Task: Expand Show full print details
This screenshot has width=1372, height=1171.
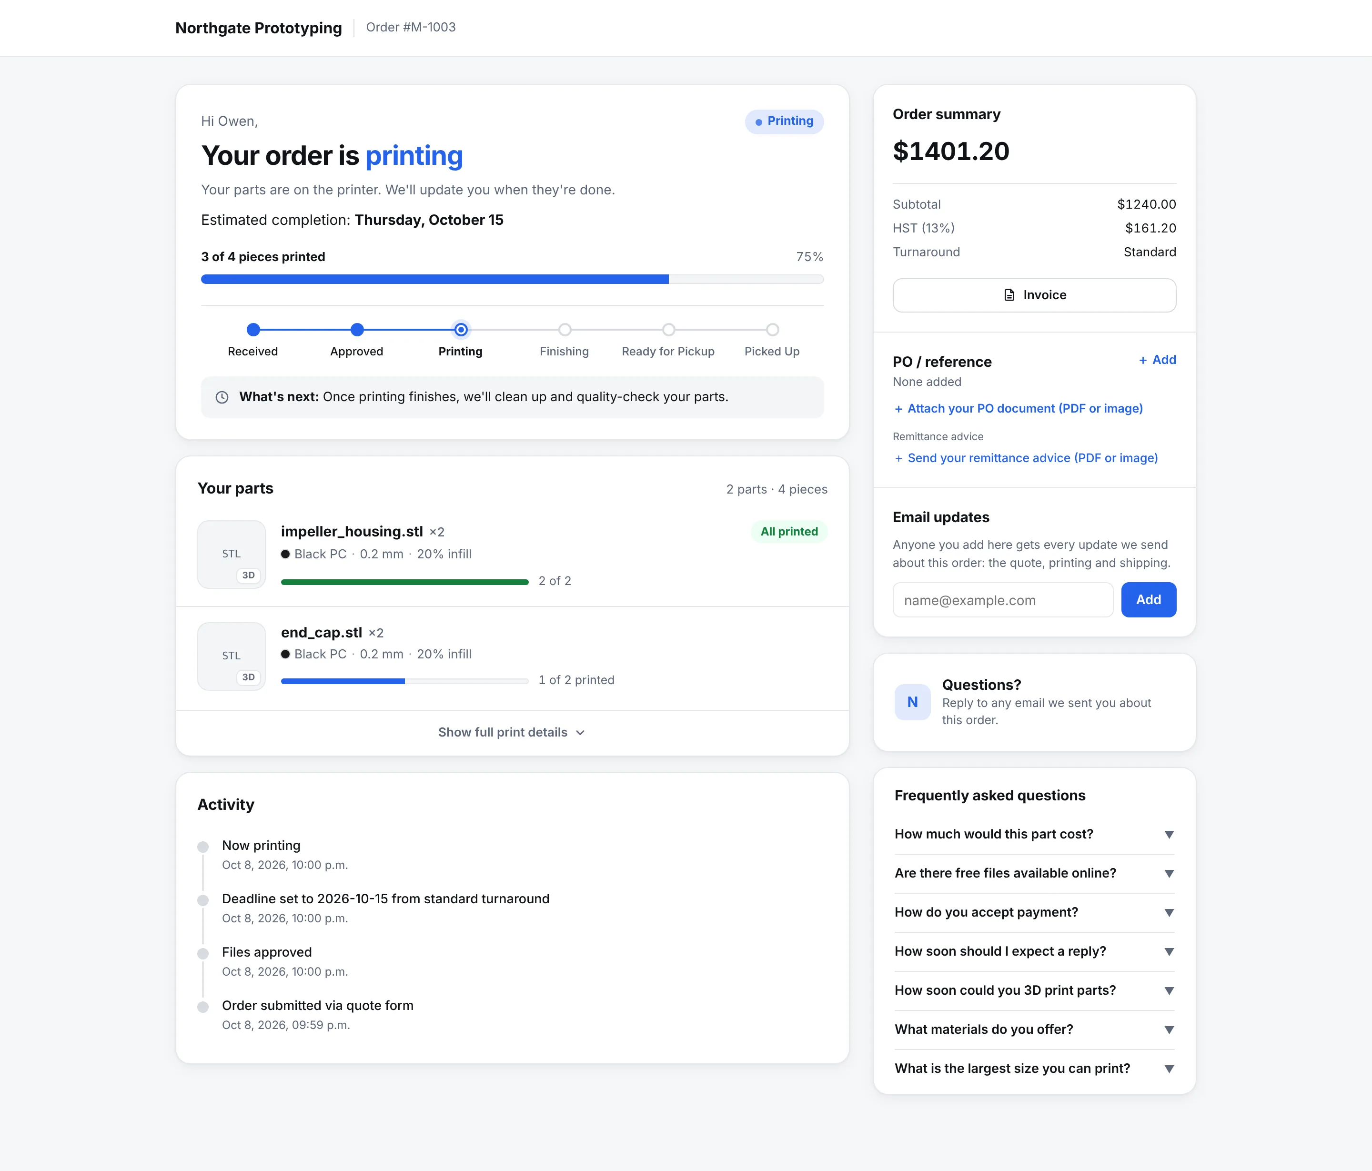Action: coord(512,733)
